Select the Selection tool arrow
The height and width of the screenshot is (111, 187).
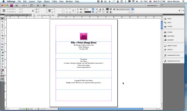2,19
